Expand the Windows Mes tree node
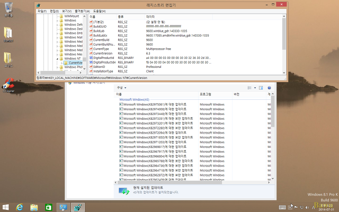The image size is (339, 212). [x=58, y=55]
